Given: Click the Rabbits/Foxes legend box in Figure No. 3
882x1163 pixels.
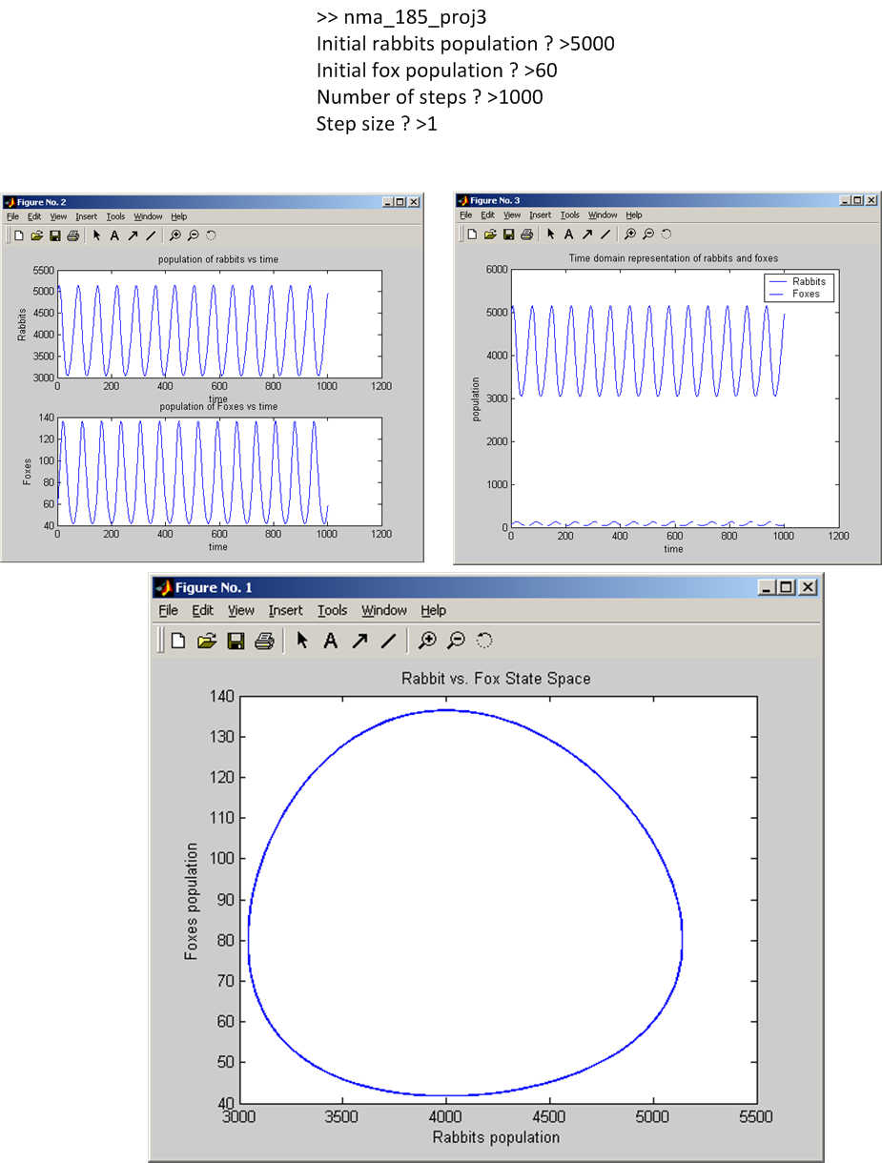Looking at the screenshot, I should click(798, 288).
